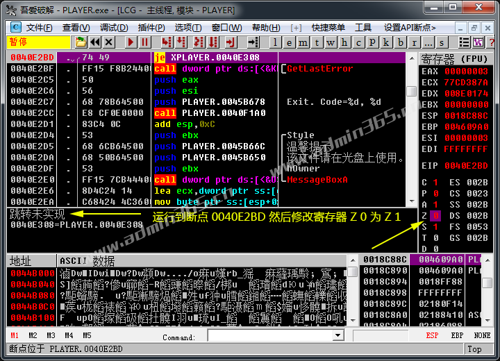Click the Go To Address arrow icon
Image resolution: width=500 pixels, height=361 pixels.
pos(253,42)
